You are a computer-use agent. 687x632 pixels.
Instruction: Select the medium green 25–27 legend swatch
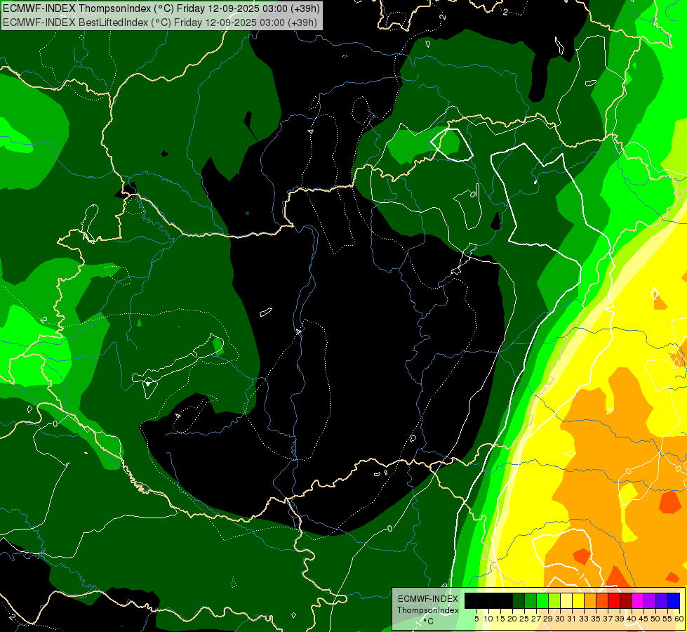click(531, 600)
